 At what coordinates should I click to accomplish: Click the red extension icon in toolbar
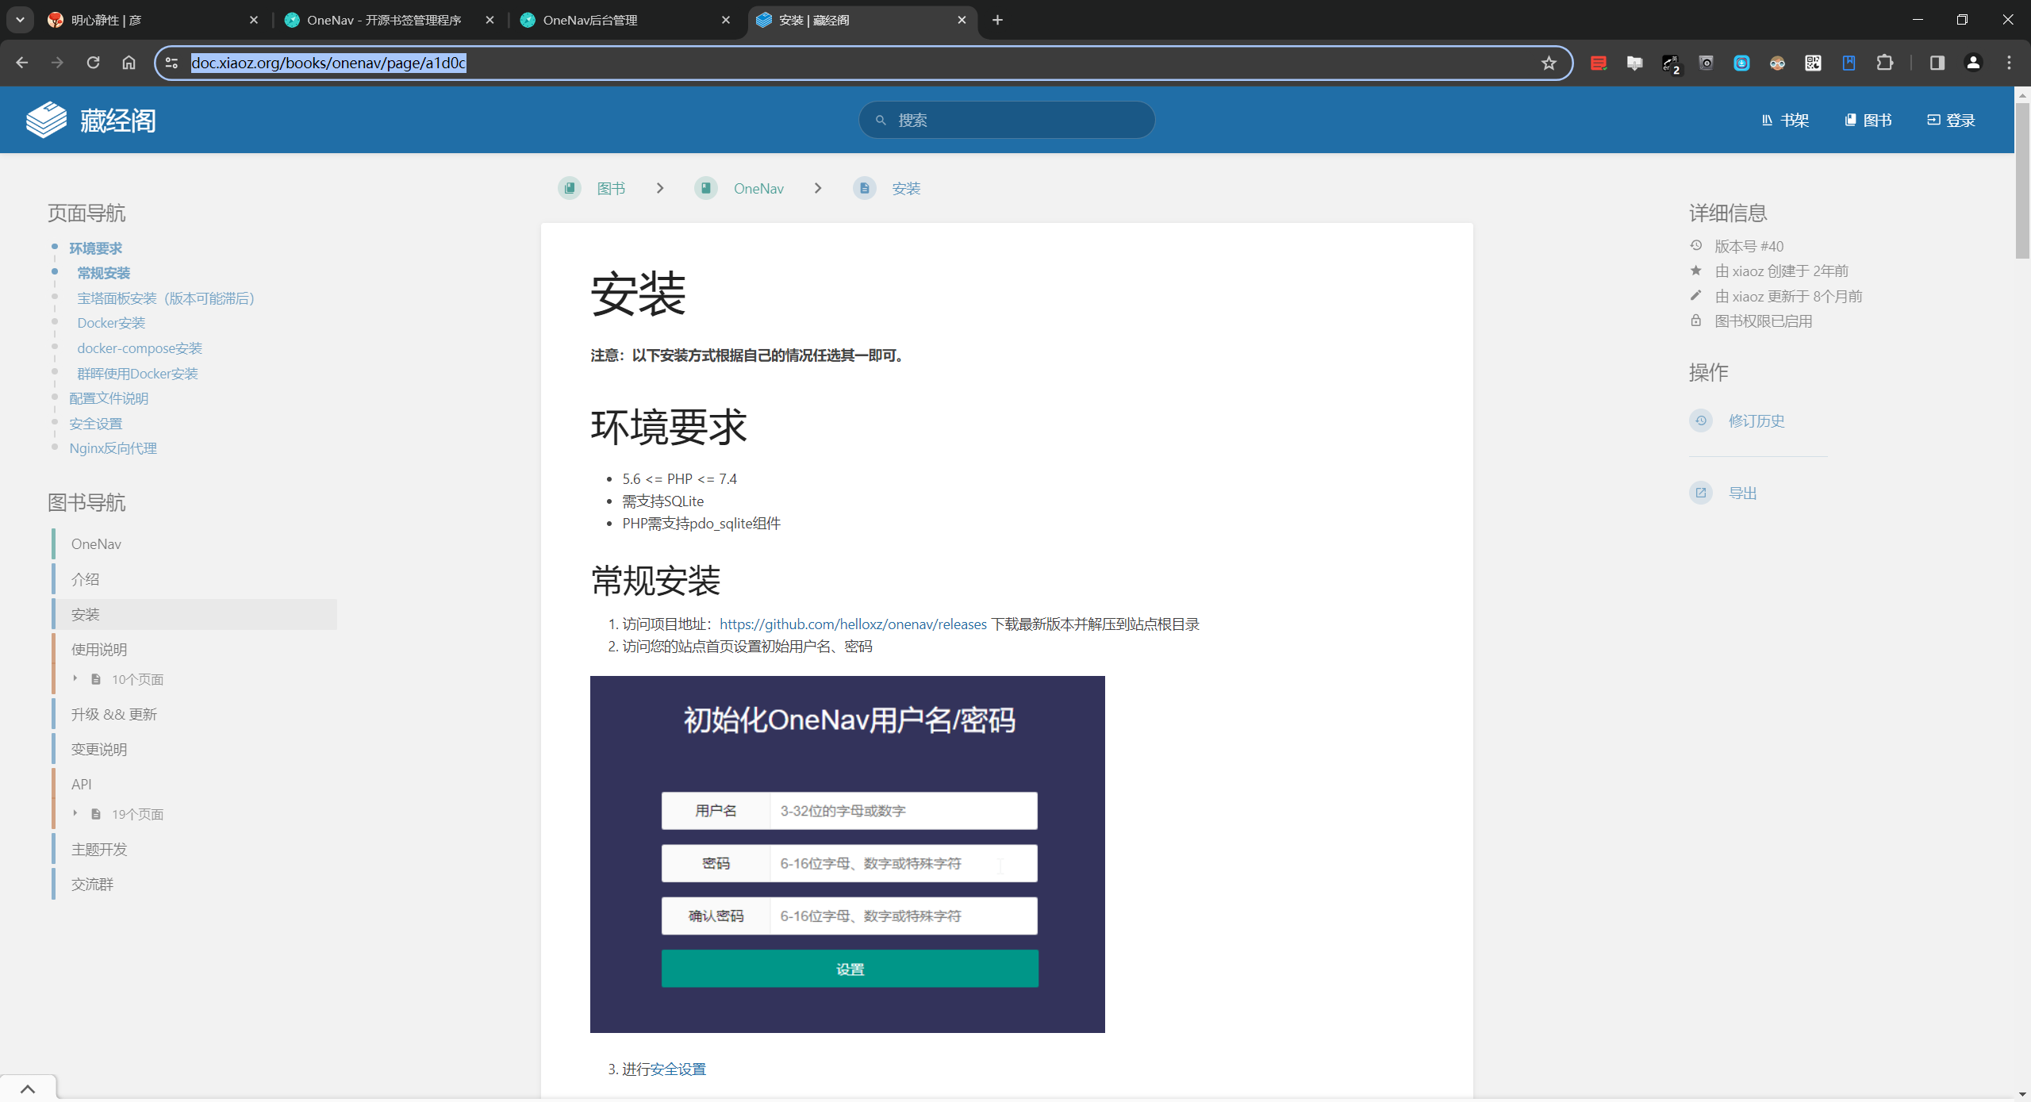pyautogui.click(x=1599, y=63)
